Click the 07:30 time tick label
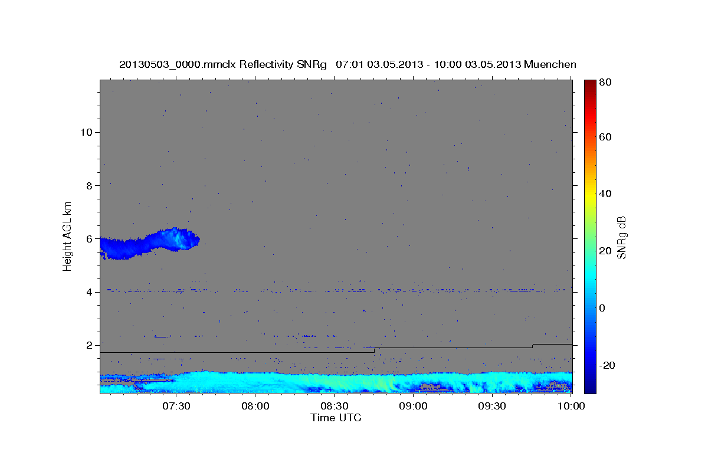Viewport: 708px width, 472px height. coord(176,407)
